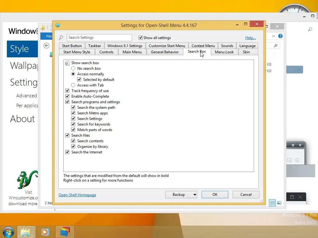318x238 pixels.
Task: Select the No search box radio option
Action: coord(73,68)
